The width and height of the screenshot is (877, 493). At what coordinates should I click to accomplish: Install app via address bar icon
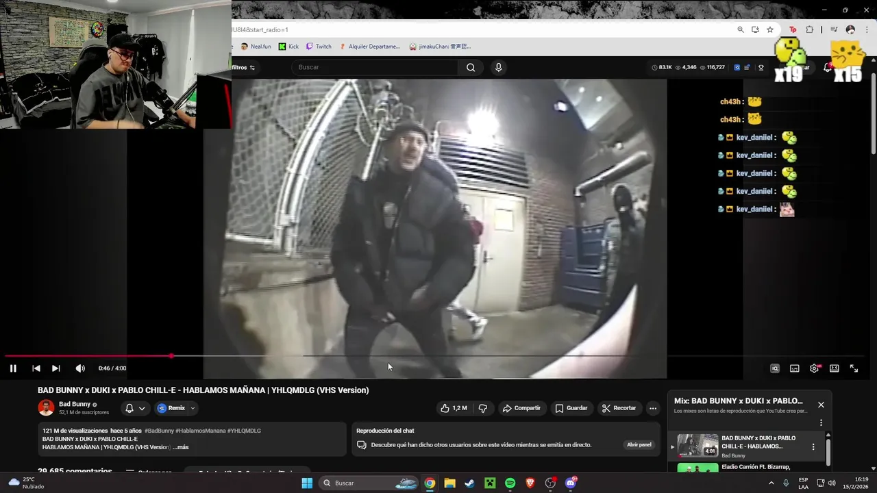755,29
